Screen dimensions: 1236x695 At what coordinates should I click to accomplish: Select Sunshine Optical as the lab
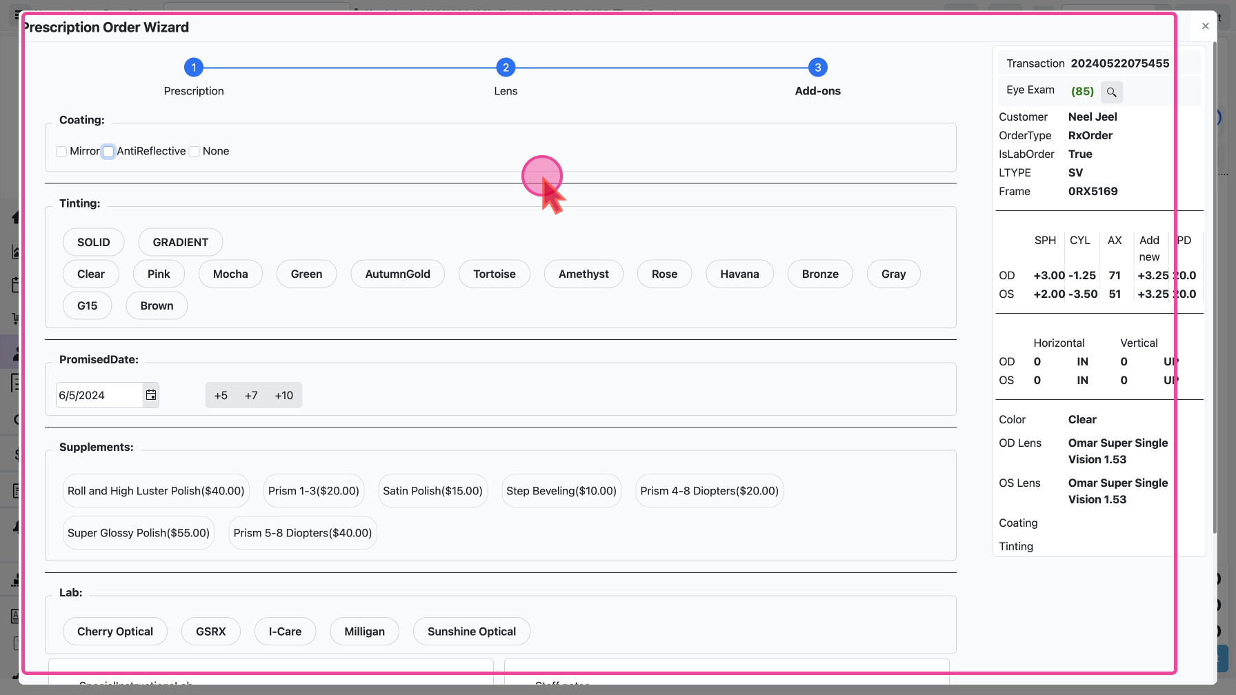click(471, 632)
